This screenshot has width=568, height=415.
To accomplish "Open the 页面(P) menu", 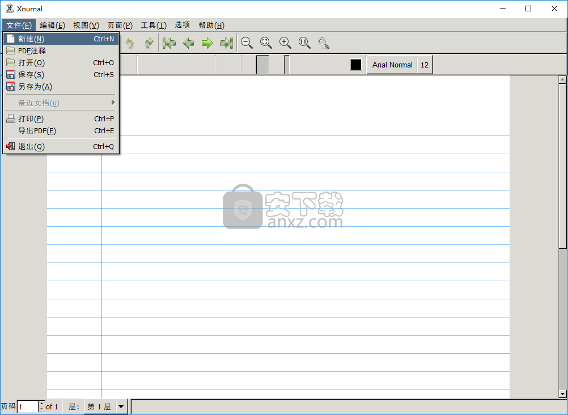I will point(120,26).
